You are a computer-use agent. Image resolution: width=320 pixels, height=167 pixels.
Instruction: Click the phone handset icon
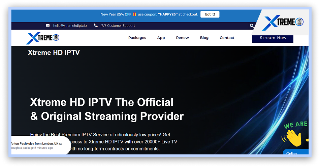coord(96,25)
